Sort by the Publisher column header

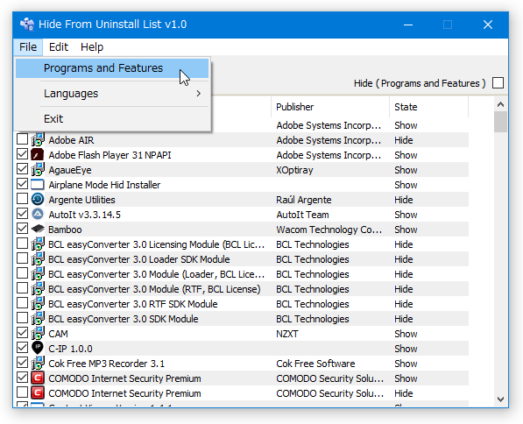coord(330,107)
